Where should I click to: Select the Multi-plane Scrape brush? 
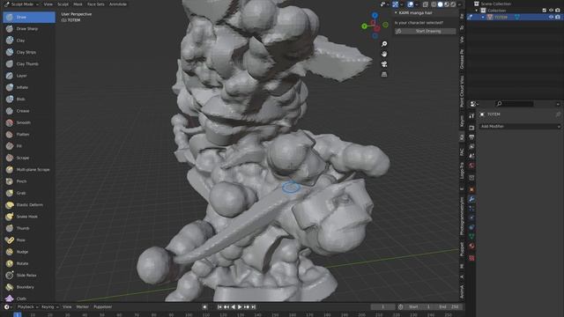29,170
